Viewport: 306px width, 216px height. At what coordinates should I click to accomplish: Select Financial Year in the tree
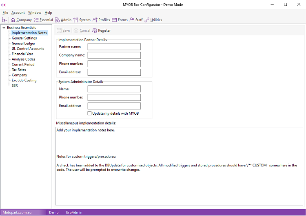(22, 54)
